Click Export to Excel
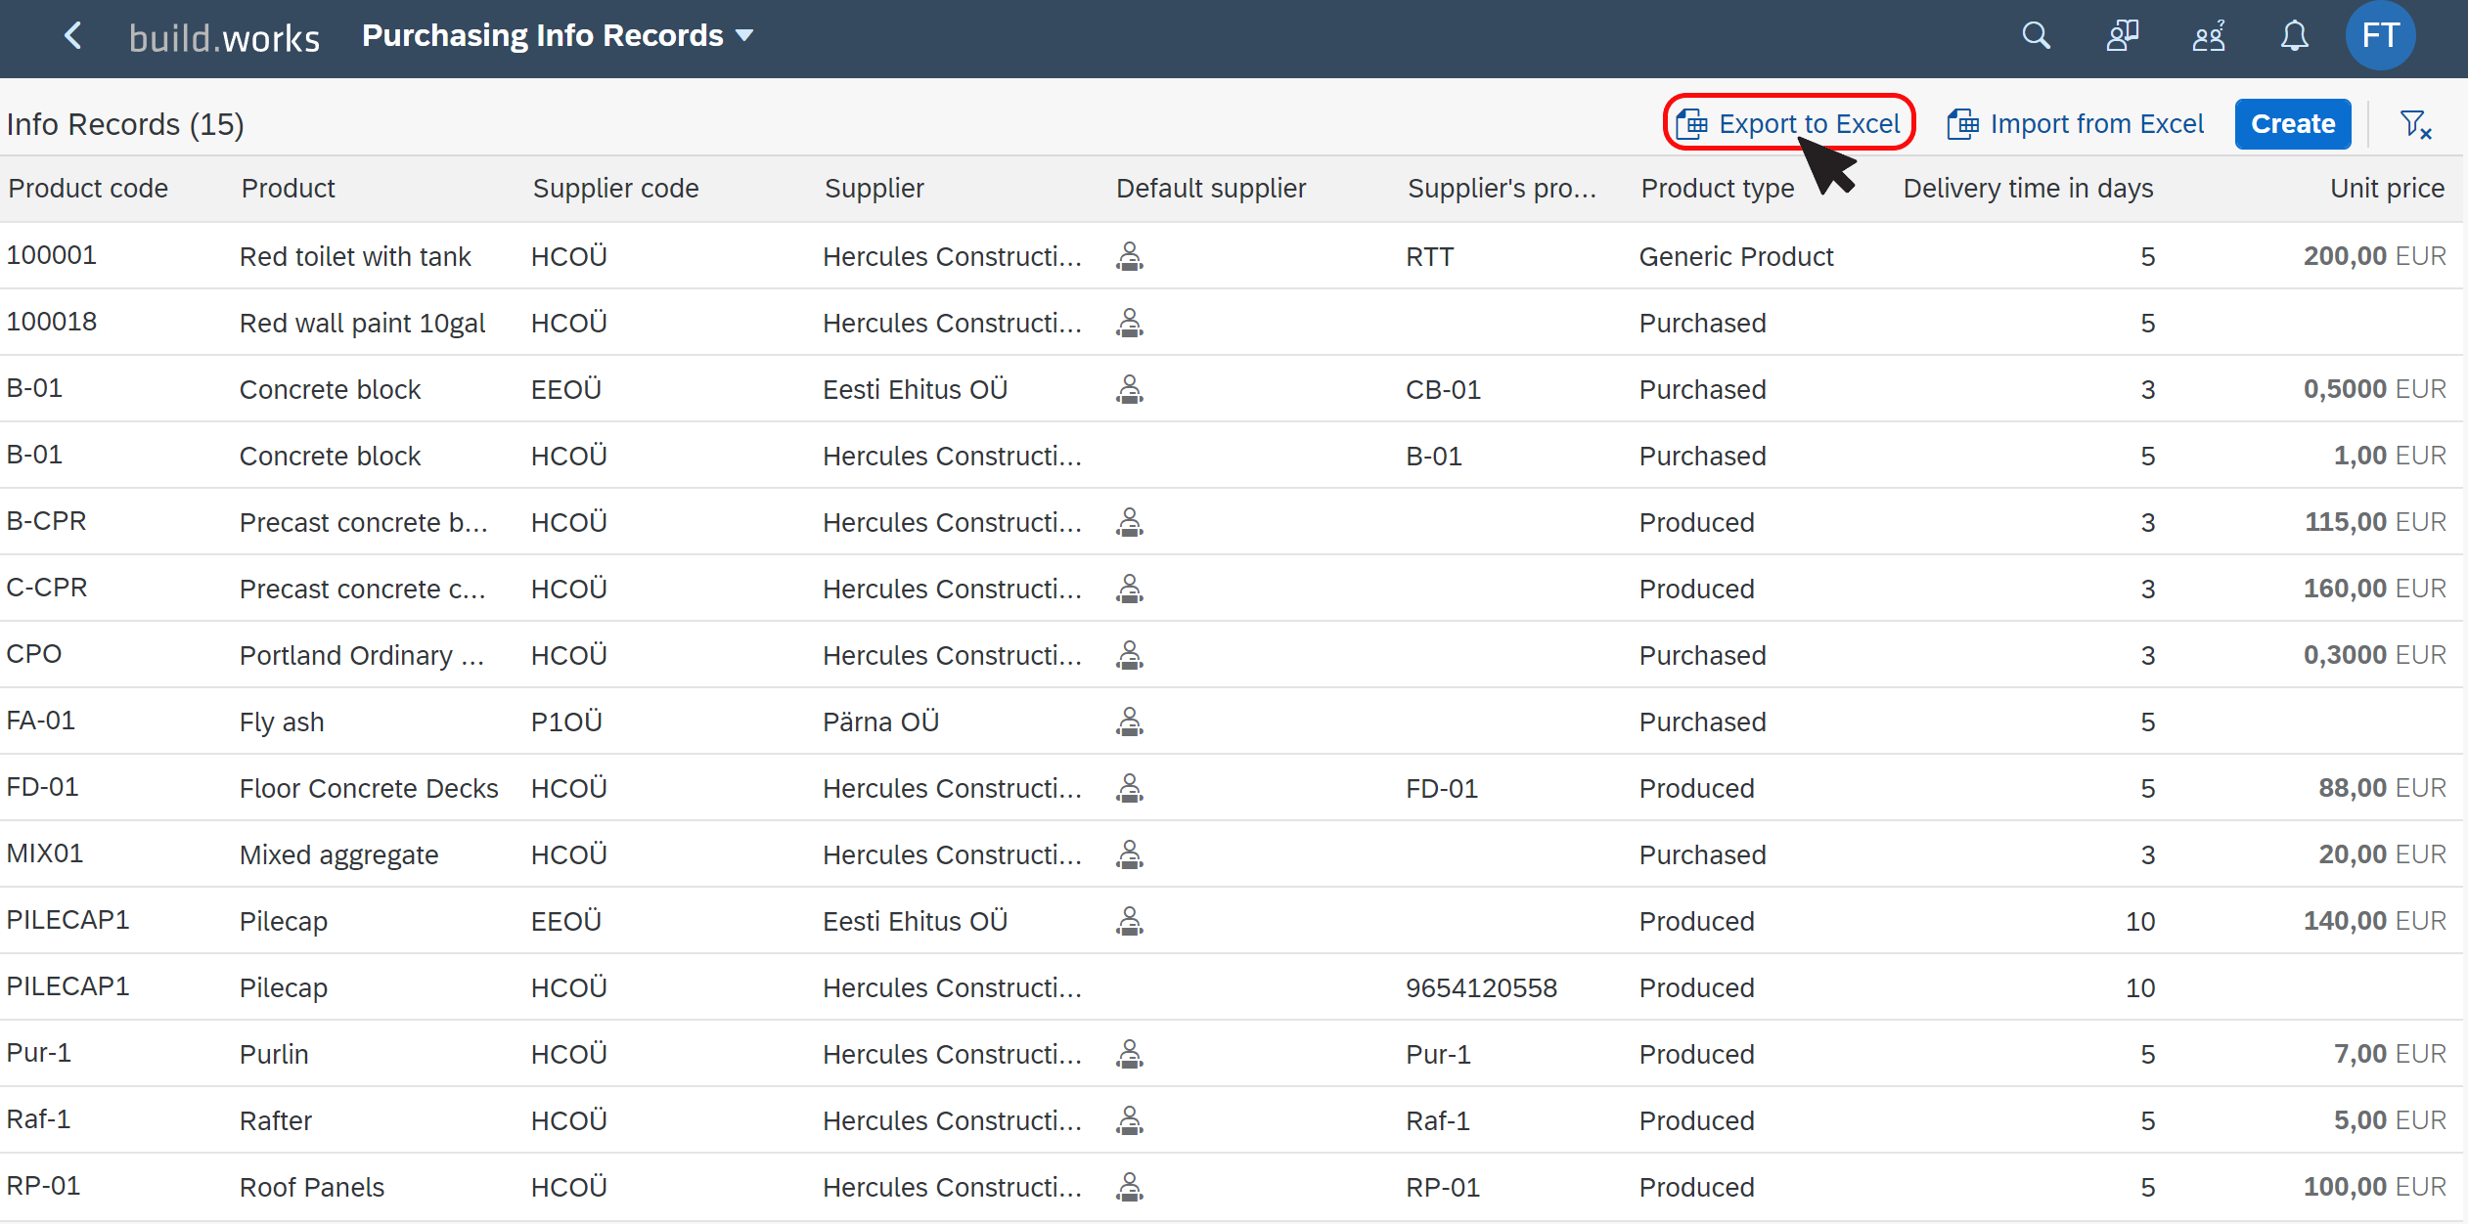Viewport: 2468px width, 1224px height. (1789, 123)
